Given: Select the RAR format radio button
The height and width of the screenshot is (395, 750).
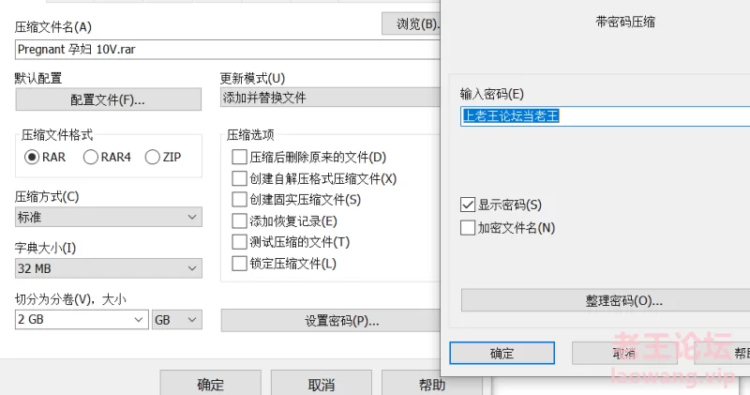Looking at the screenshot, I should 33,158.
